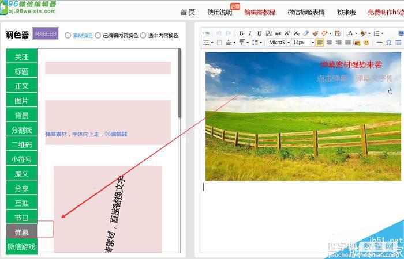Open the numbered list dropdown arrow
The width and height of the screenshot is (404, 259).
(382, 33)
